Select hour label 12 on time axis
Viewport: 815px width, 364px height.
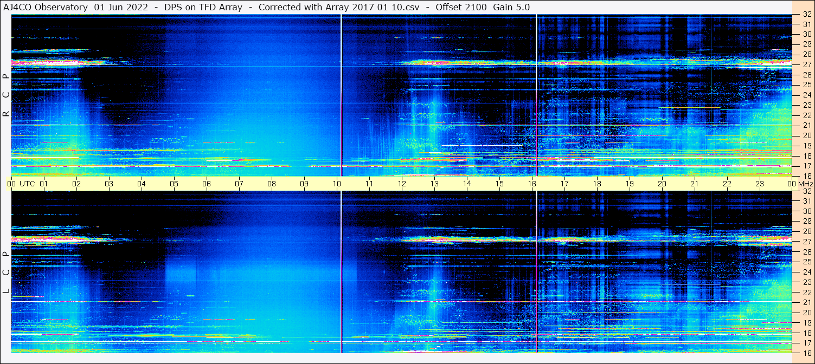tap(402, 184)
